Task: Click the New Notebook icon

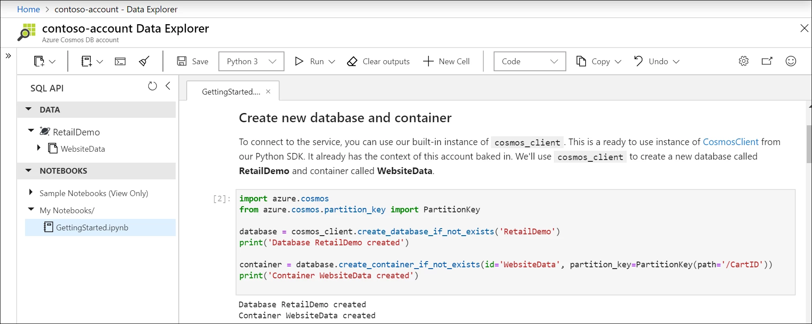Action: pos(86,62)
